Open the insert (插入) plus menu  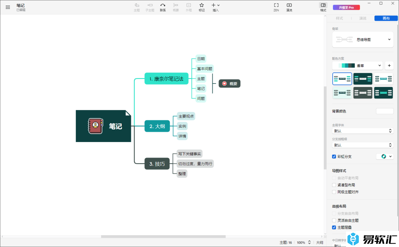(x=215, y=7)
